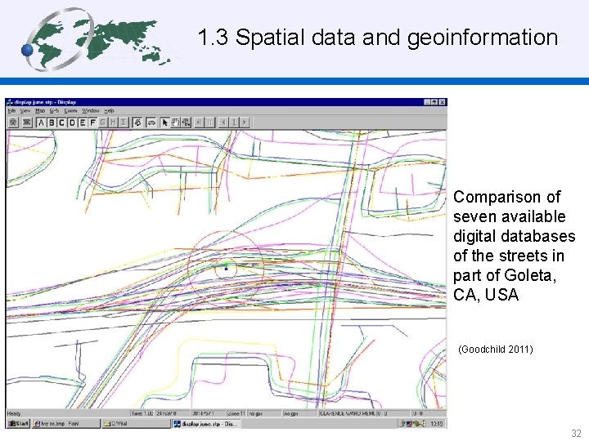Screen dimensions: 589x441
Task: Click the system tray clock
Action: [x=436, y=424]
